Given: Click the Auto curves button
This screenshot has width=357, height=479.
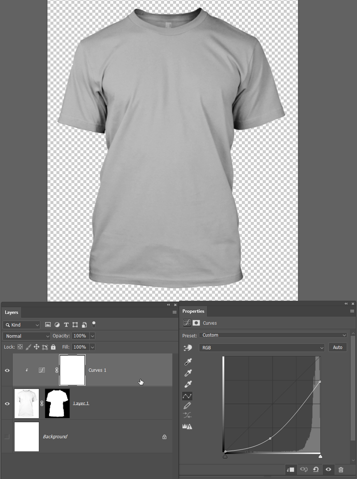Looking at the screenshot, I should (337, 347).
